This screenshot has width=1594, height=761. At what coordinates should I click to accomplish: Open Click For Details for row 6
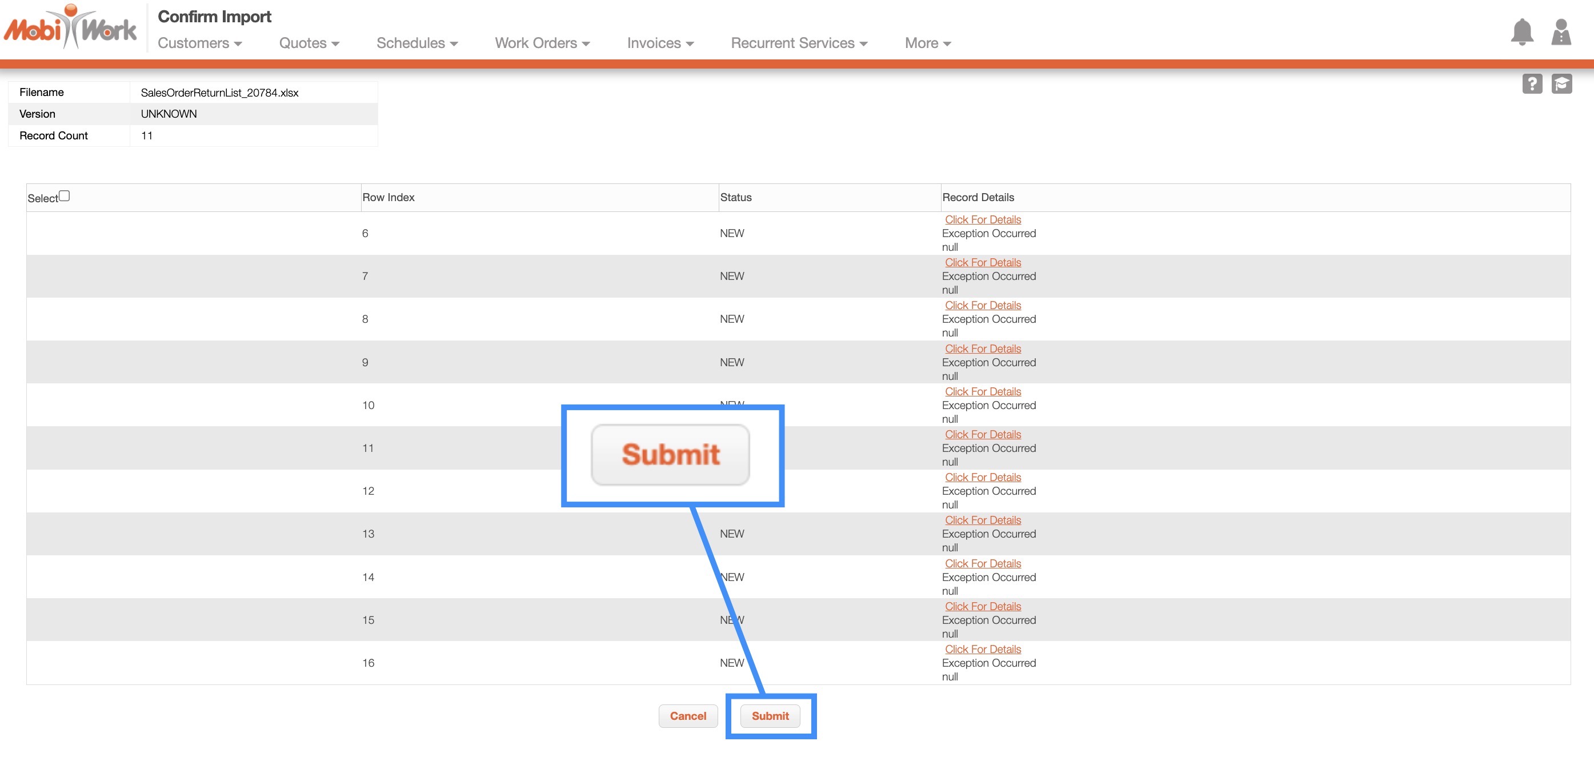(983, 219)
